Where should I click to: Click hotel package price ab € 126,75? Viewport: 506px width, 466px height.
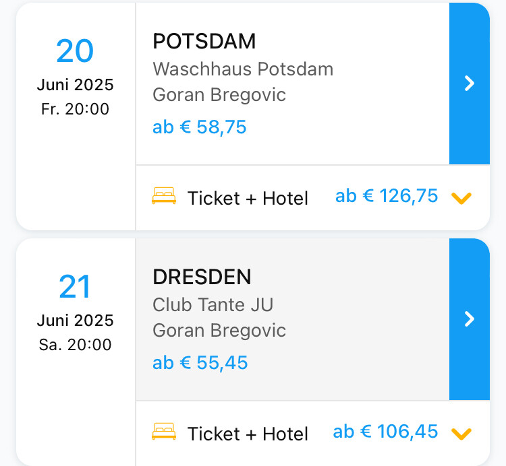(387, 196)
